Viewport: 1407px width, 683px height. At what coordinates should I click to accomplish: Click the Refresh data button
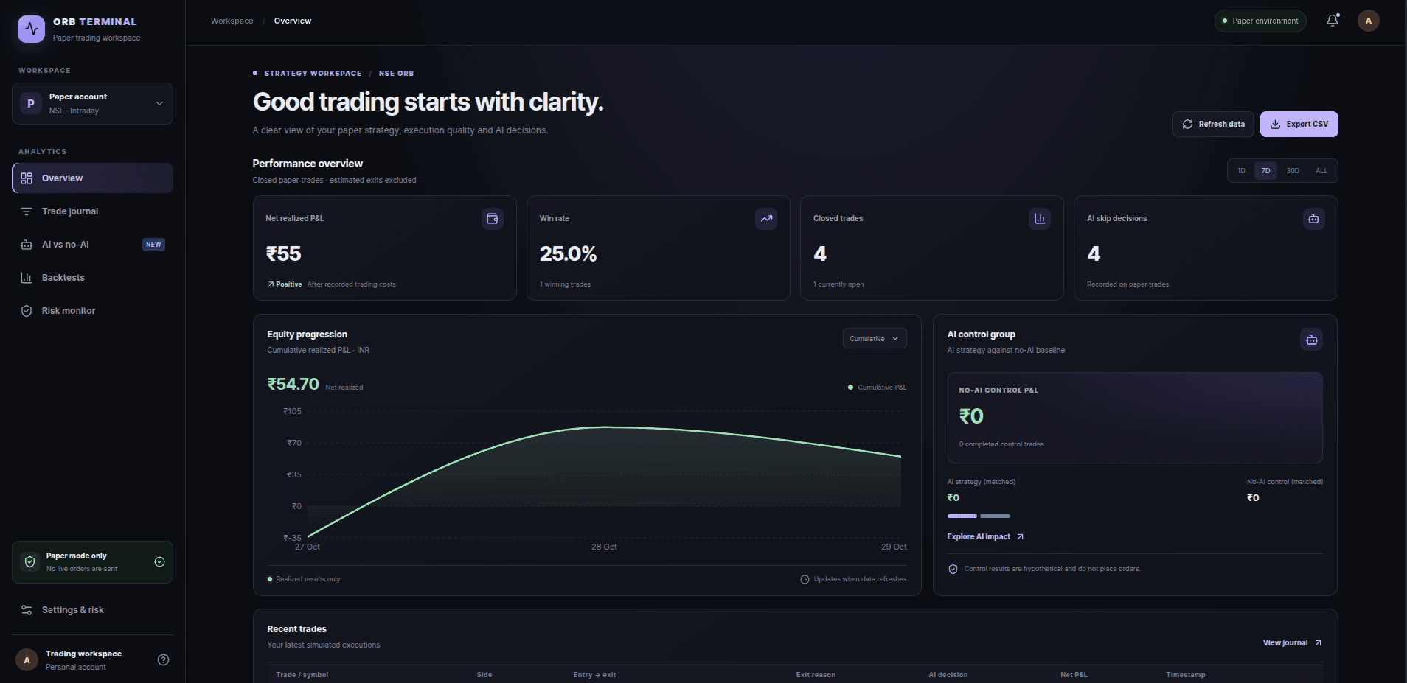pyautogui.click(x=1214, y=125)
